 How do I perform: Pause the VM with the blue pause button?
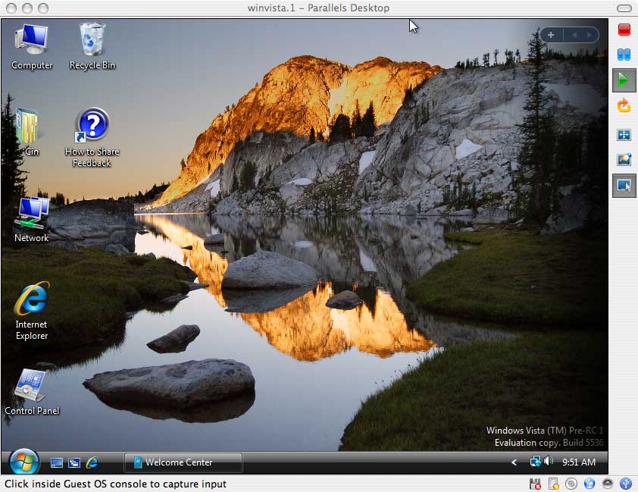tap(624, 55)
